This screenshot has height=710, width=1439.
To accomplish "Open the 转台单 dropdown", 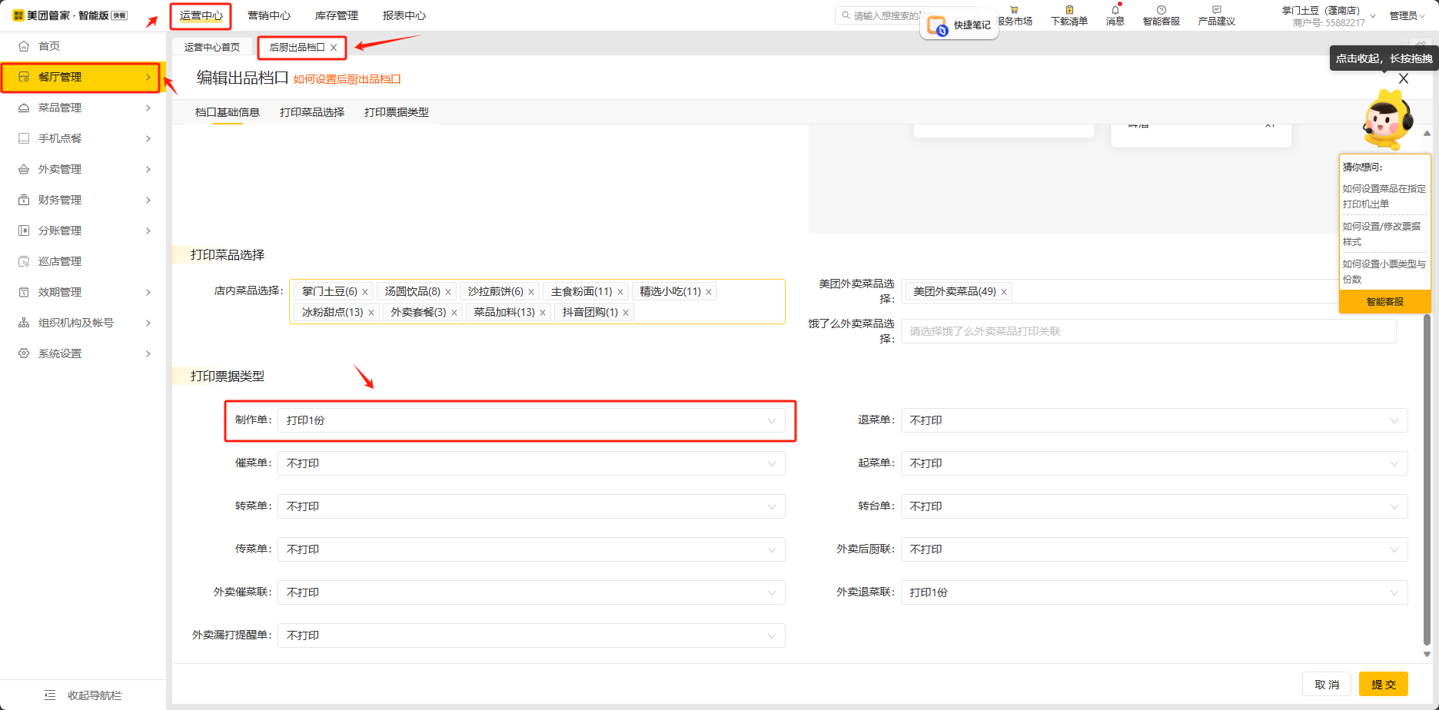I will tap(1155, 506).
